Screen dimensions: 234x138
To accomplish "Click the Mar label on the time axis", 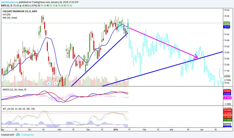I will pos(172,130).
